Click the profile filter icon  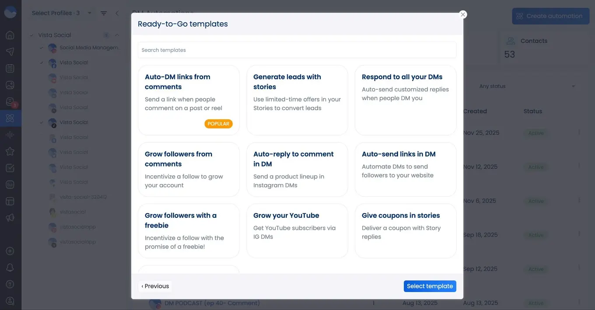(x=104, y=13)
